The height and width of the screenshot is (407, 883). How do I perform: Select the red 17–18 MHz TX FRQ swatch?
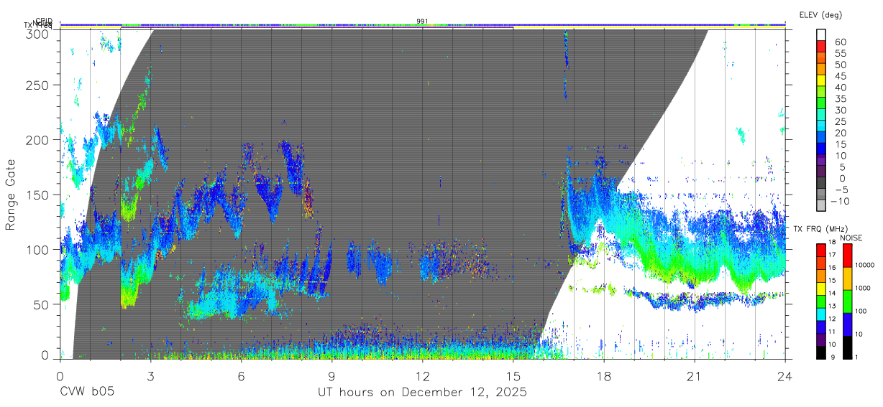coord(821,251)
